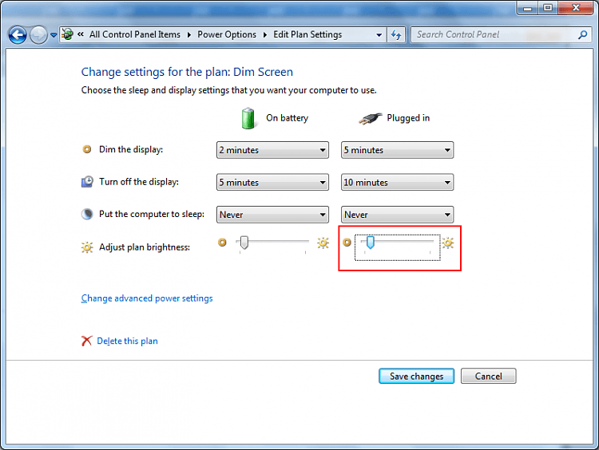Click the dim brightness icon under Plugged in
The image size is (599, 450).
tap(347, 243)
